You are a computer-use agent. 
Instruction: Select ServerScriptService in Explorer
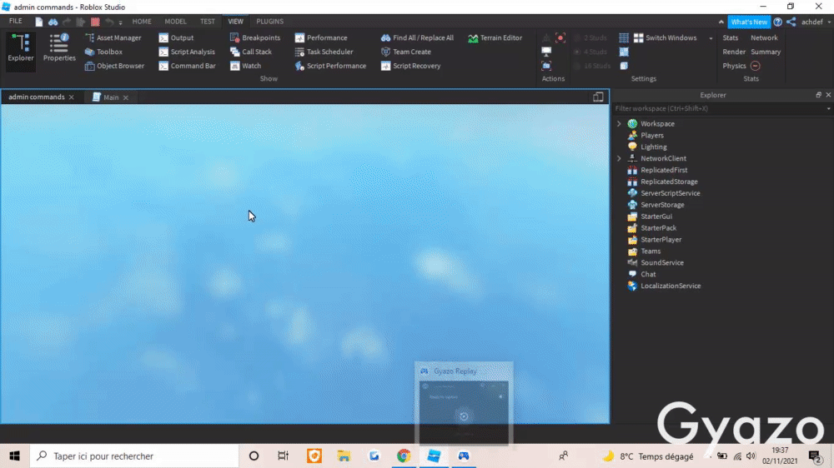pyautogui.click(x=670, y=193)
